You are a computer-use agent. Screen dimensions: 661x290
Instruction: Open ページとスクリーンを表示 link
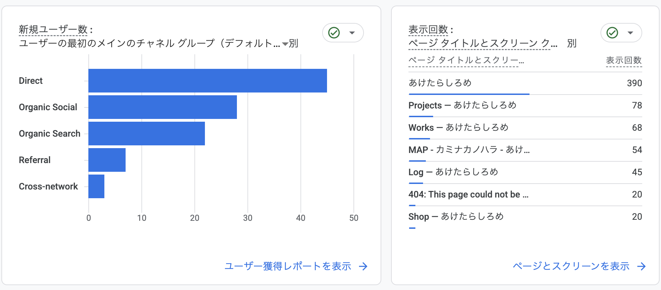click(x=571, y=266)
